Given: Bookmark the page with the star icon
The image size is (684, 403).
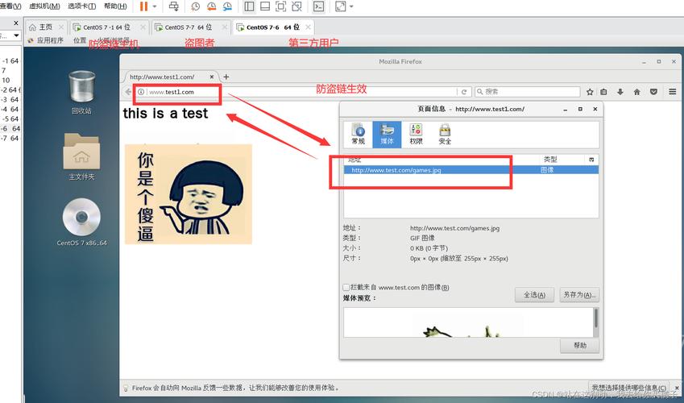Looking at the screenshot, I should tap(590, 92).
